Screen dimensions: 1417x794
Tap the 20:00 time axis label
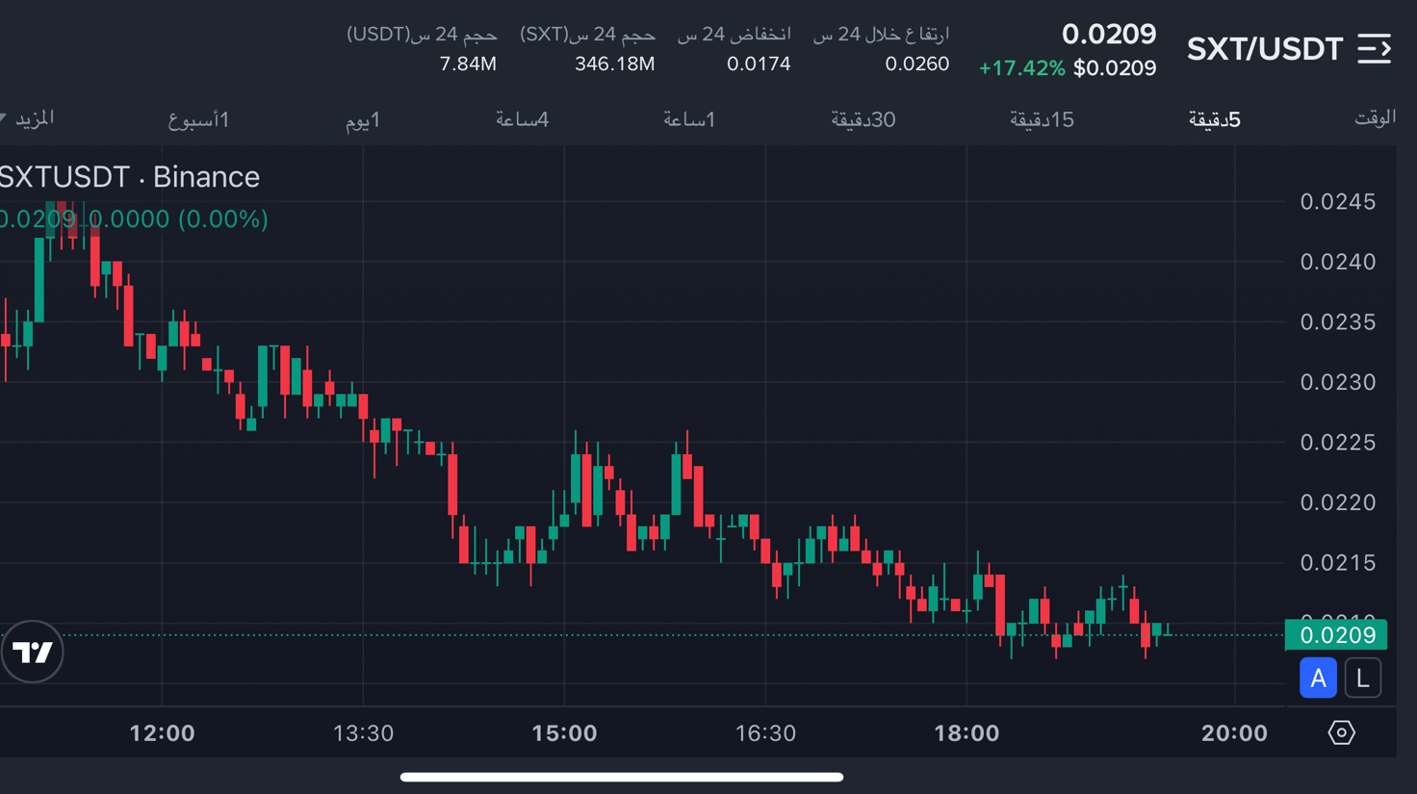point(1234,733)
